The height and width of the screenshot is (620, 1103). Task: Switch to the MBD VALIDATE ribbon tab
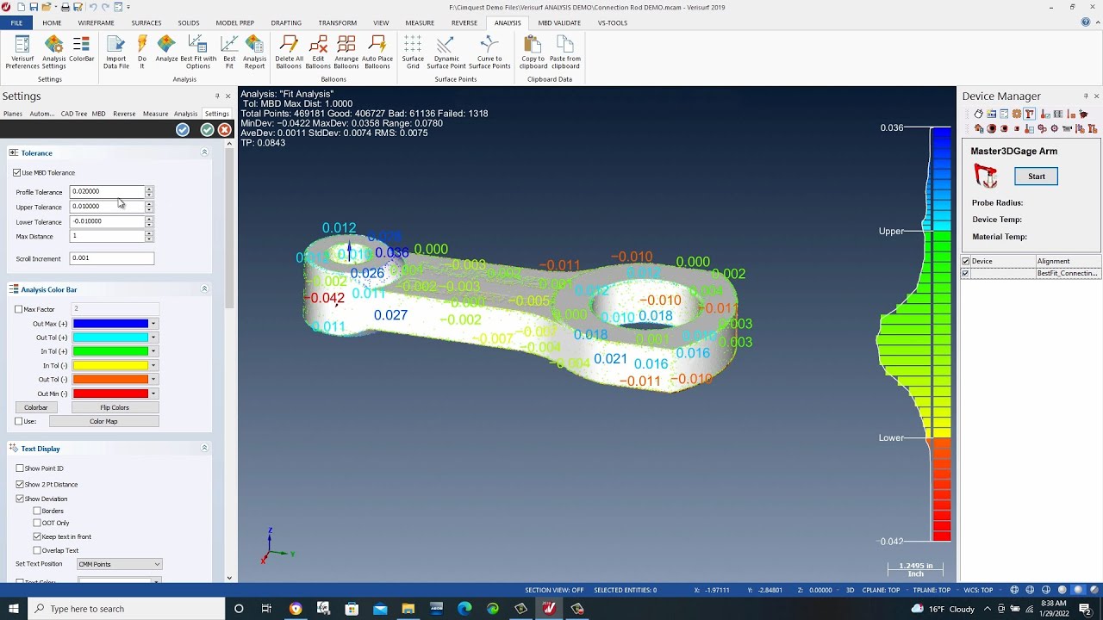tap(559, 23)
